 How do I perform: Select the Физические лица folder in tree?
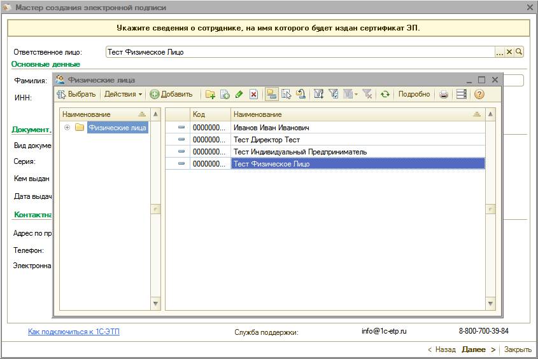click(117, 128)
